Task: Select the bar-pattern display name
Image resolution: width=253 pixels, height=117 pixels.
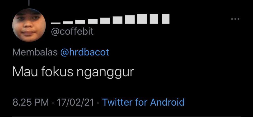Action: [110, 19]
